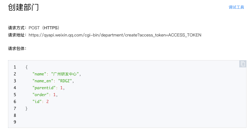Image resolution: width=249 pixels, height=132 pixels.
Task: Click the 请求包体 label
Action: (x=17, y=49)
